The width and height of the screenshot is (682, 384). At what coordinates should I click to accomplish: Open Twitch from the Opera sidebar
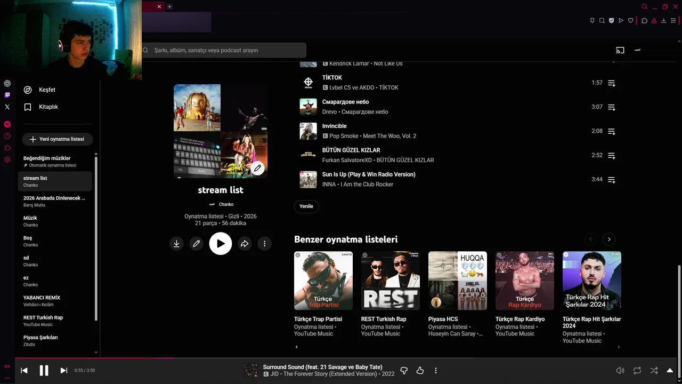coord(7,95)
